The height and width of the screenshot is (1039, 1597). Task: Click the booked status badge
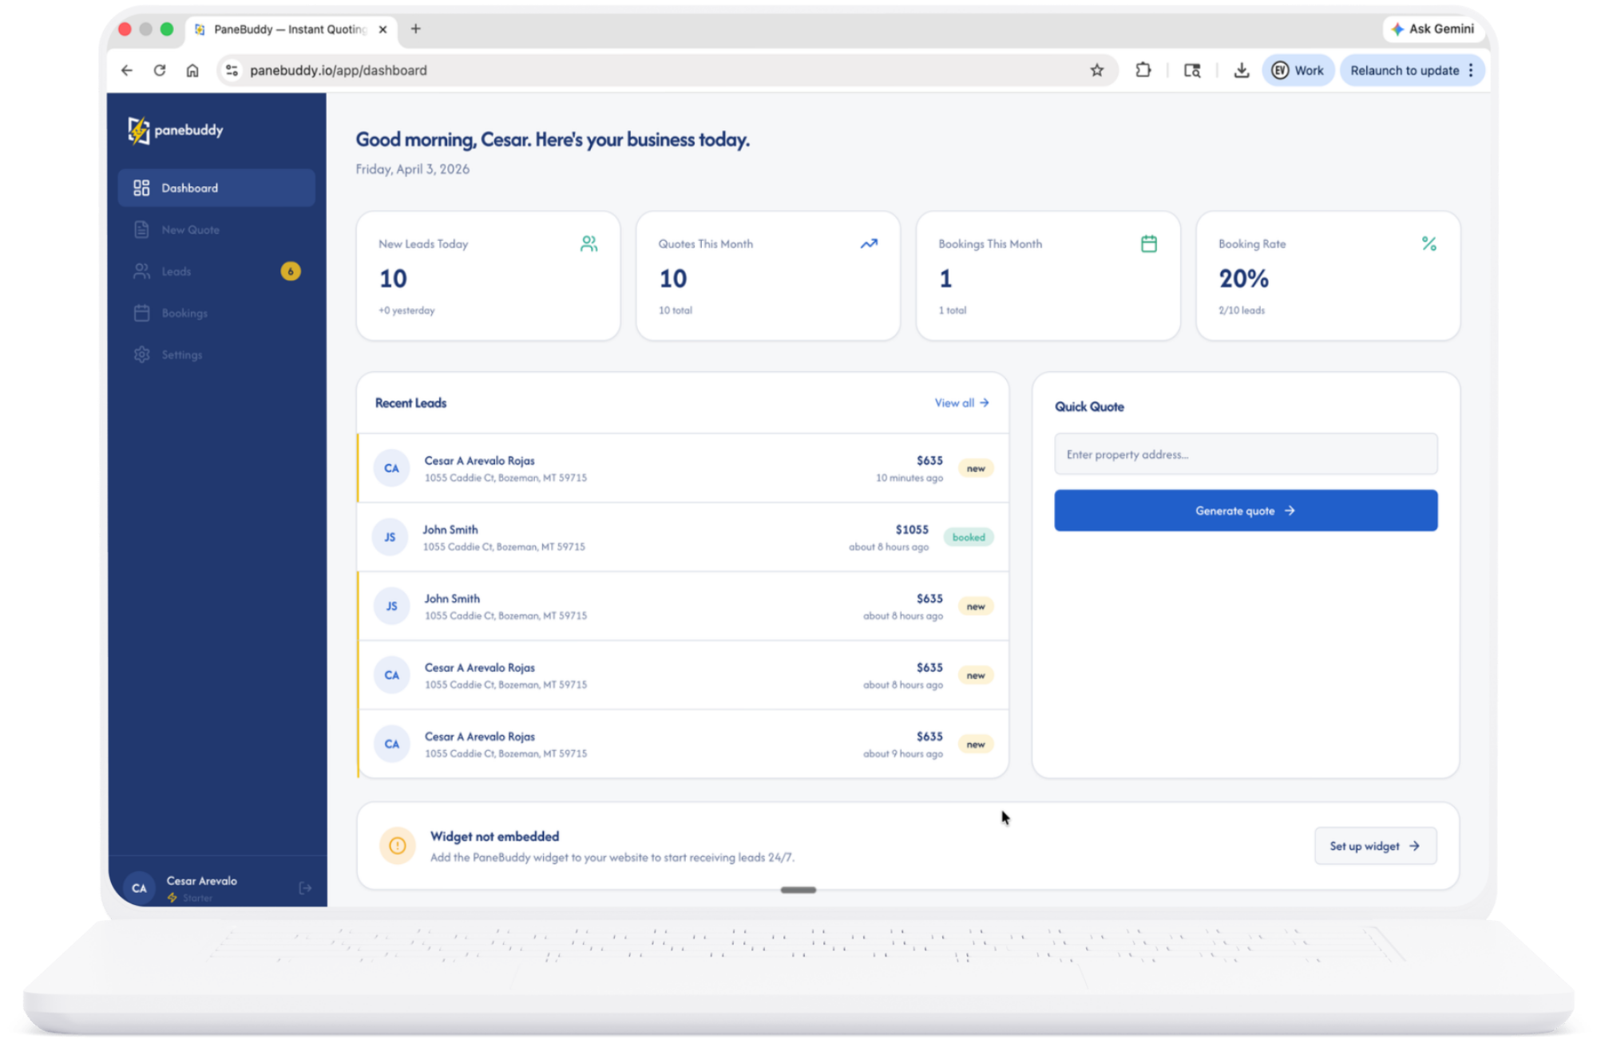(969, 537)
